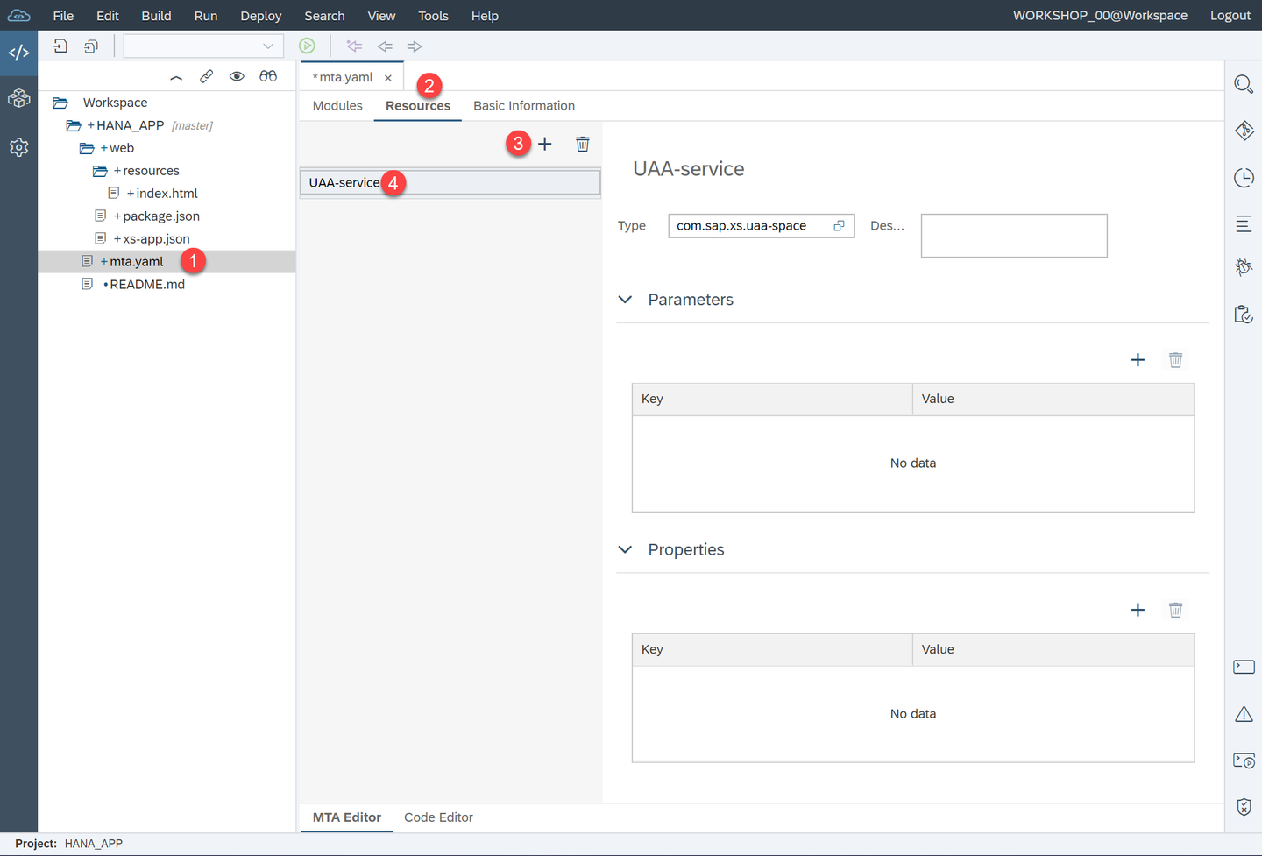This screenshot has width=1262, height=856.
Task: Open the Resource Manager cube icon
Action: pos(18,99)
